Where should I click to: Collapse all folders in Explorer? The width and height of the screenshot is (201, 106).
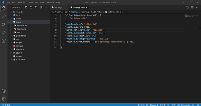[41, 8]
